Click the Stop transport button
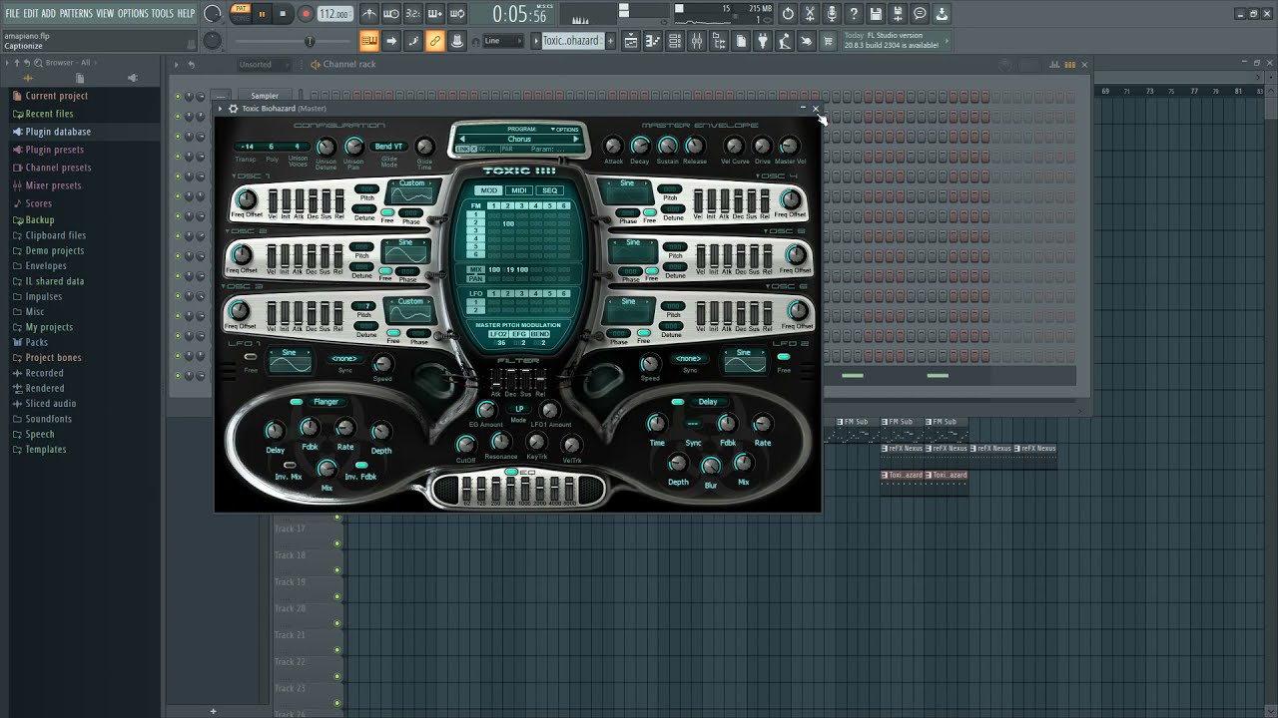The image size is (1278, 718). pos(284,14)
